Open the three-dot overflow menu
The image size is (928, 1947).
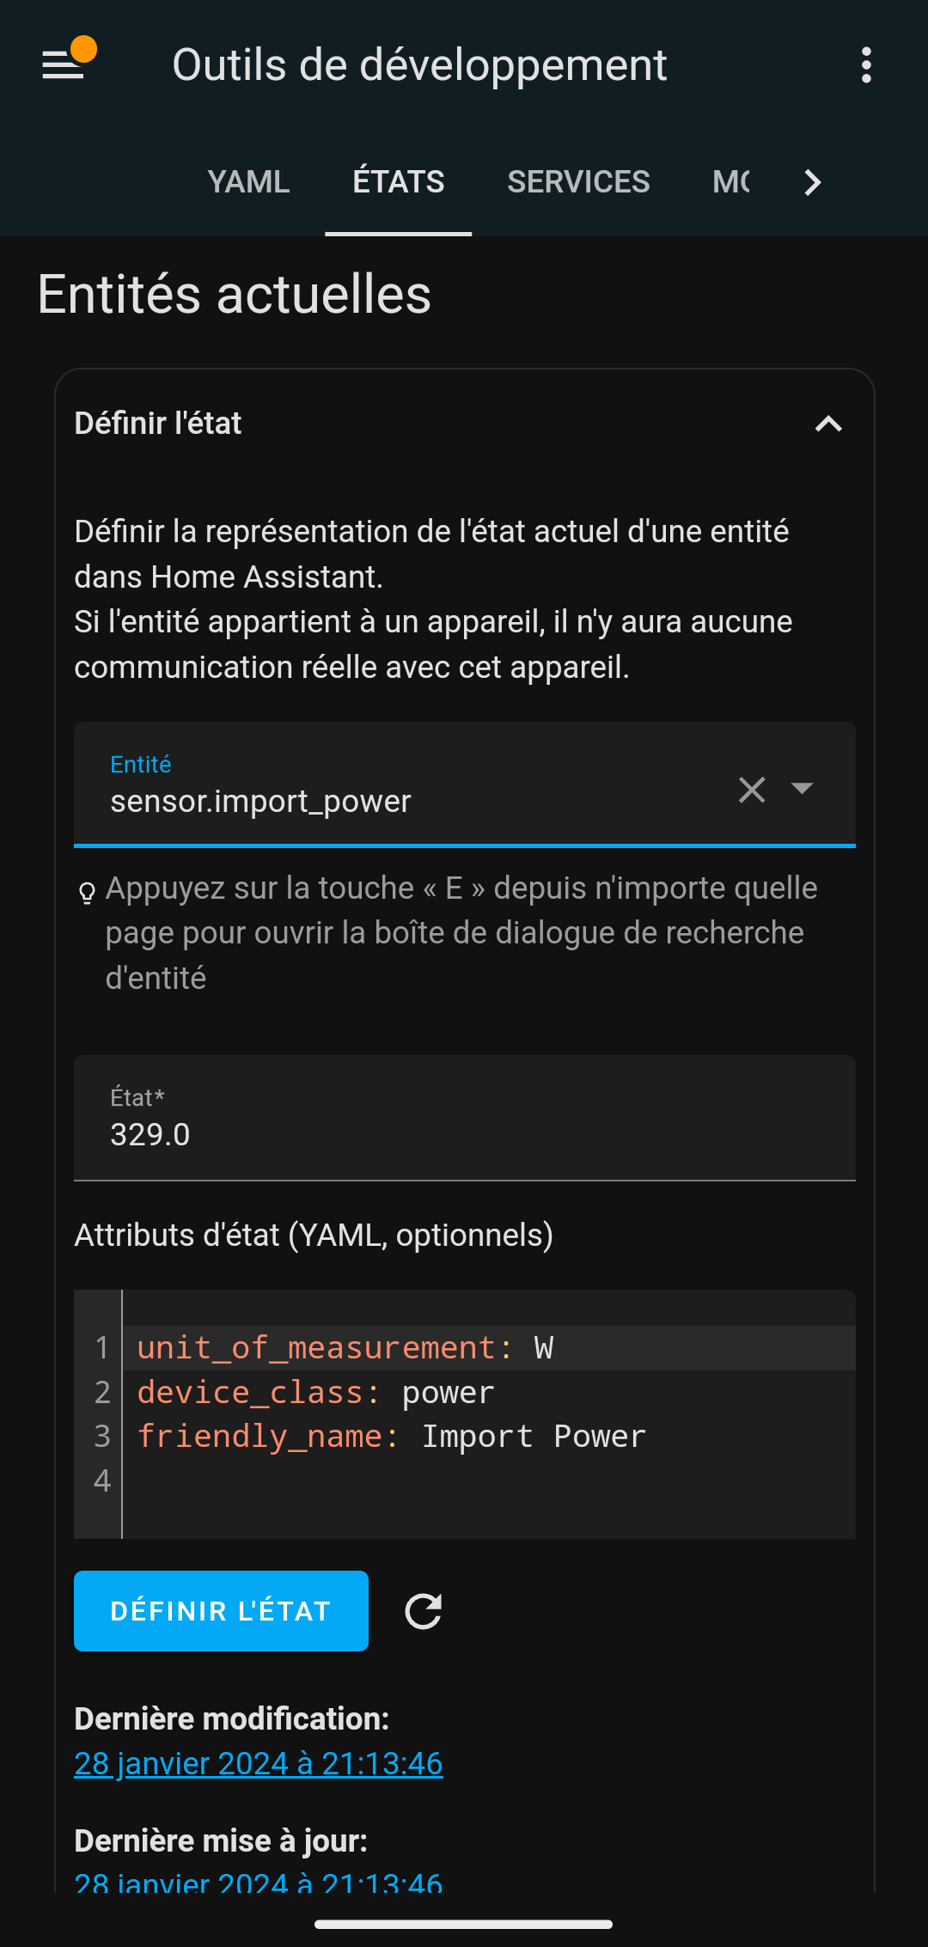(866, 65)
